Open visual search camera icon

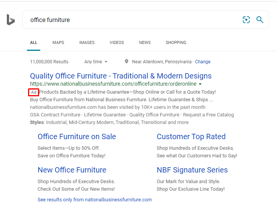point(246,20)
